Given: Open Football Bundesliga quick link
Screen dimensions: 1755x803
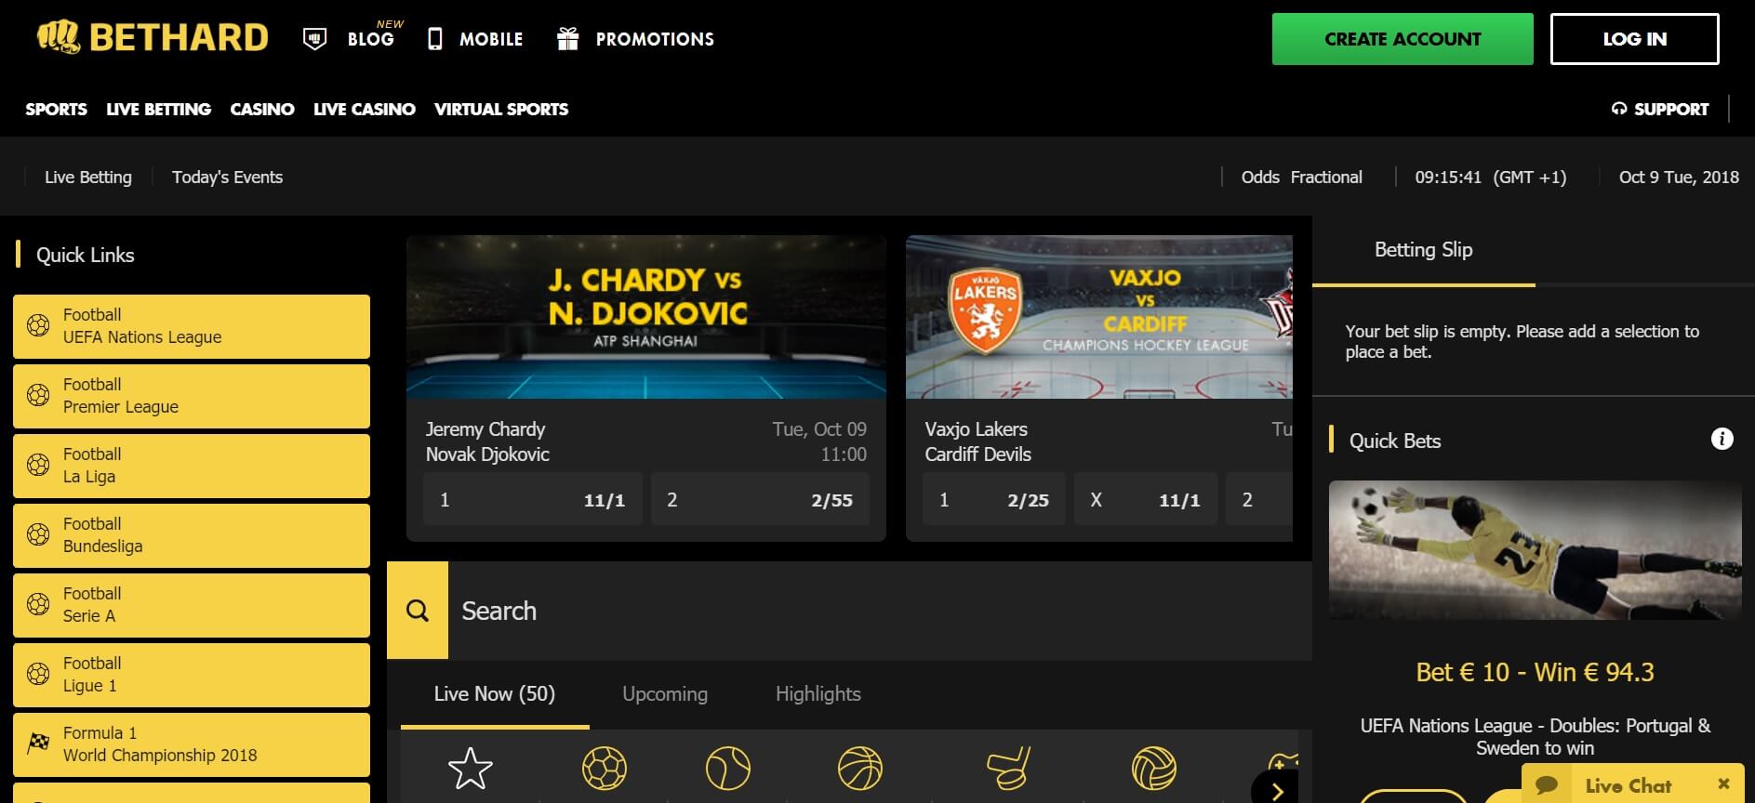Looking at the screenshot, I should click(192, 535).
